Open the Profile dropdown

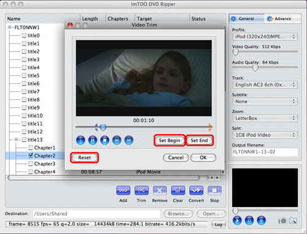click(265, 37)
